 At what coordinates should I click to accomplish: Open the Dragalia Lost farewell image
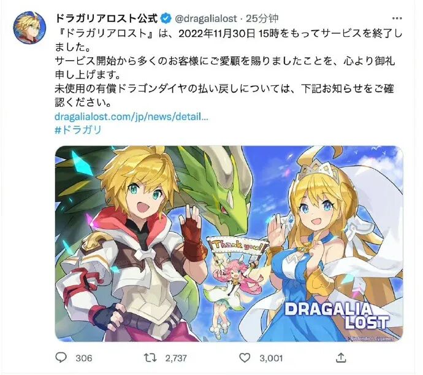(x=229, y=244)
